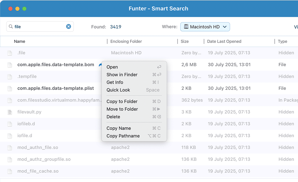Clear the search field text
Viewport: 298px width, 182px height.
click(x=69, y=26)
